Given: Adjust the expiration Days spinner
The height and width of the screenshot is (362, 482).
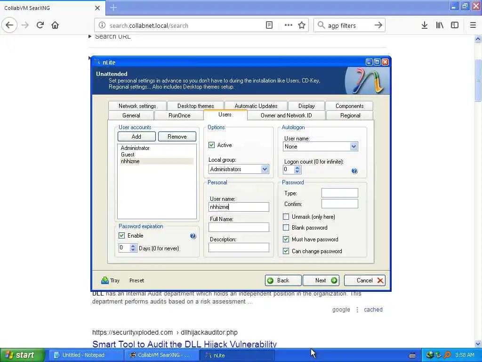Looking at the screenshot, I should (x=133, y=248).
